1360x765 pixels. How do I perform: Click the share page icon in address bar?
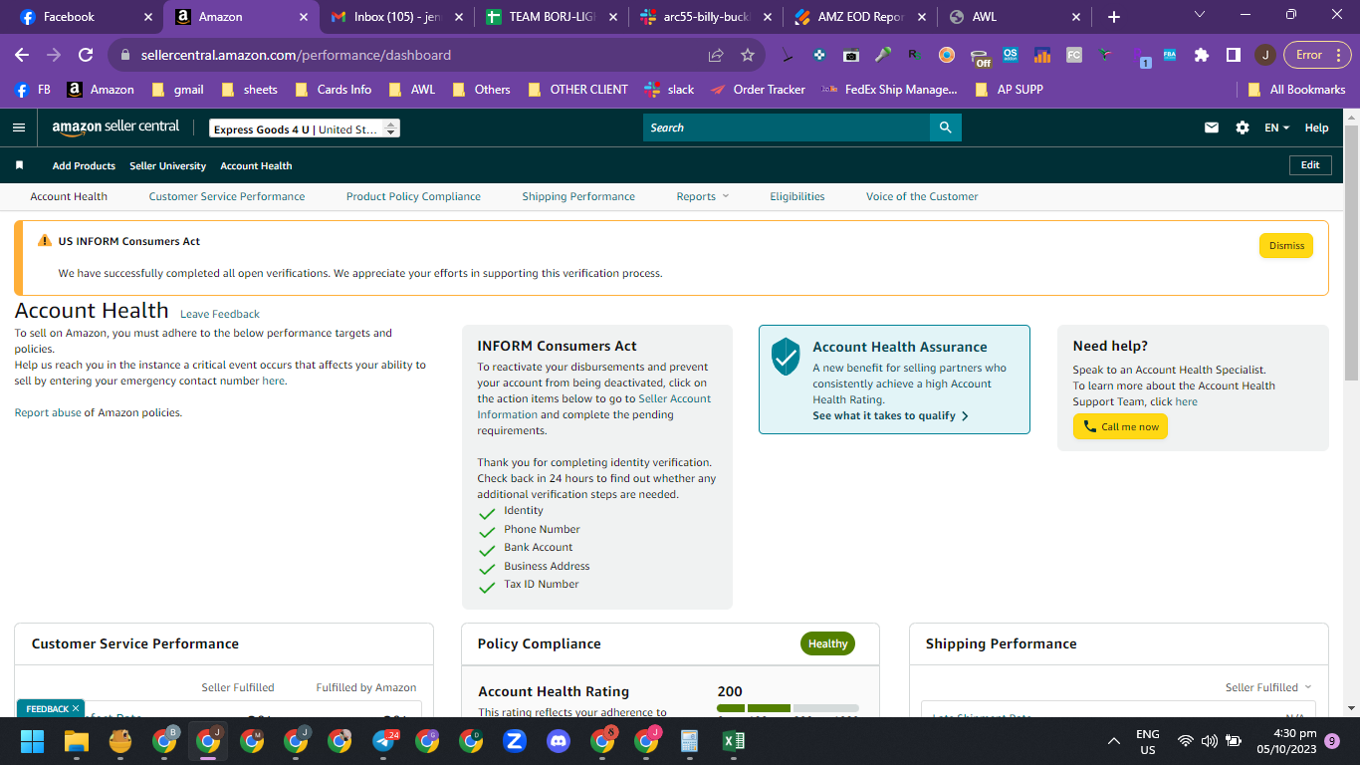click(x=716, y=55)
